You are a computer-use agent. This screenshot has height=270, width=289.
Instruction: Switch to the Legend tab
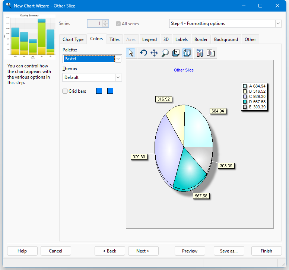[x=149, y=39]
